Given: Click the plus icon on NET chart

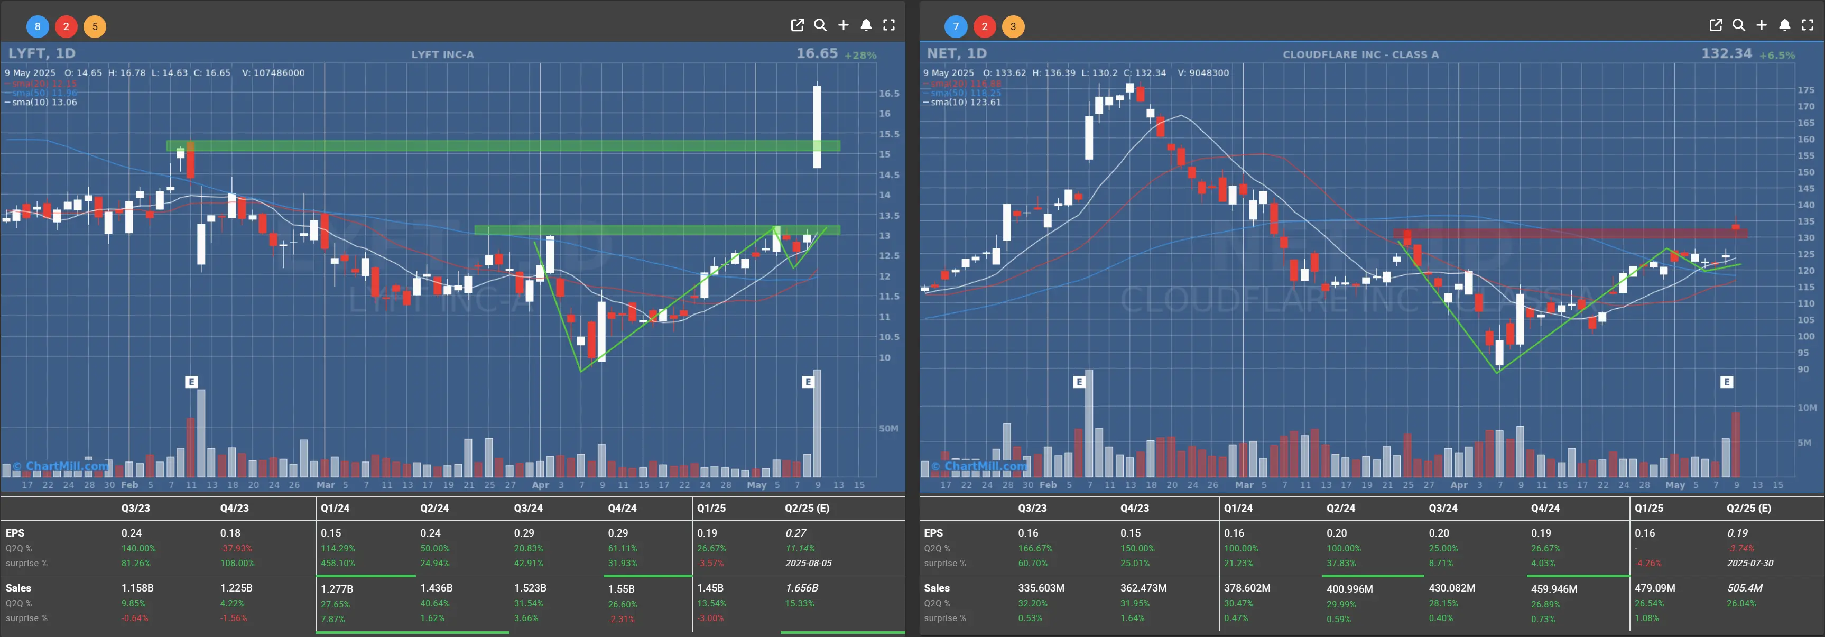Looking at the screenshot, I should pyautogui.click(x=1761, y=25).
